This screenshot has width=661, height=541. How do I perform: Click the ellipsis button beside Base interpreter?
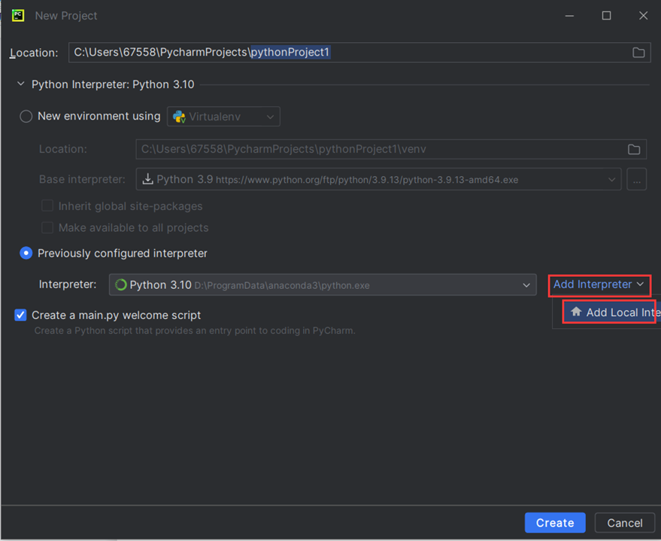point(636,179)
